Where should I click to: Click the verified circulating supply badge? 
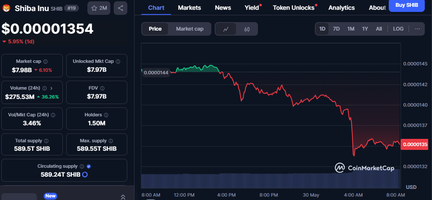[89, 166]
